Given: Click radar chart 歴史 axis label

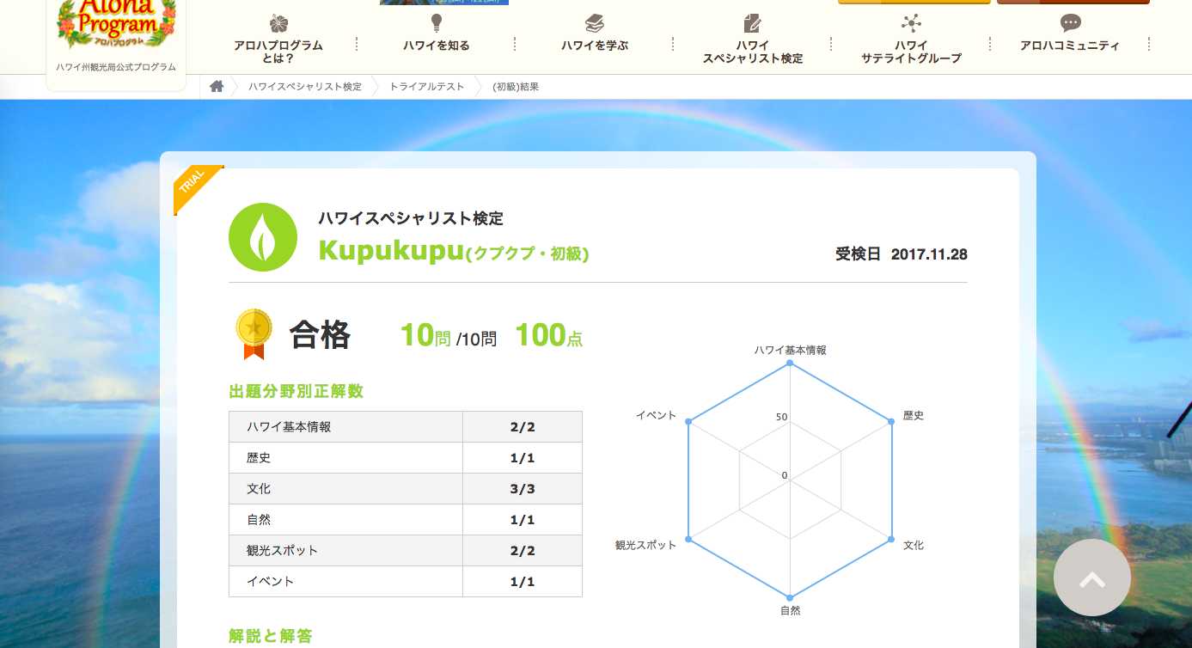Looking at the screenshot, I should 914,416.
